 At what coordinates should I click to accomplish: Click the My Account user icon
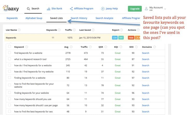[146, 9]
